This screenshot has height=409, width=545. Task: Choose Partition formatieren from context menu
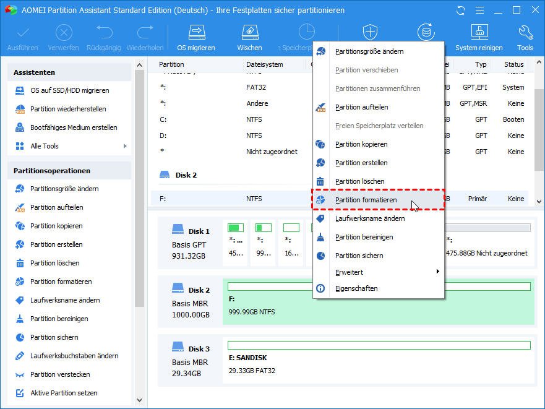[x=379, y=200]
